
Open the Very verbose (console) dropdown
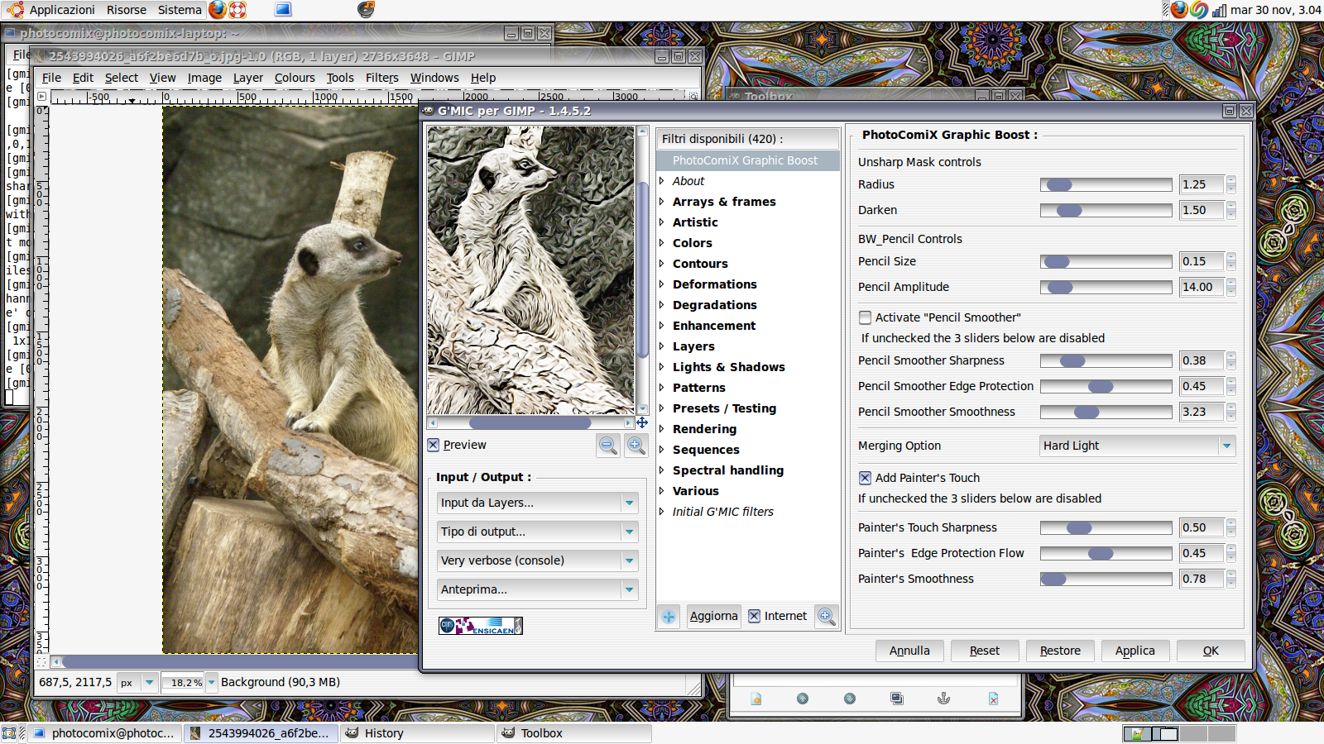[x=537, y=560]
